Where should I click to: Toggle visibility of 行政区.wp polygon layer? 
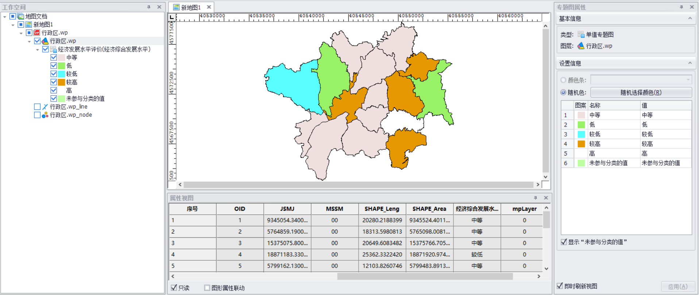[x=37, y=41]
